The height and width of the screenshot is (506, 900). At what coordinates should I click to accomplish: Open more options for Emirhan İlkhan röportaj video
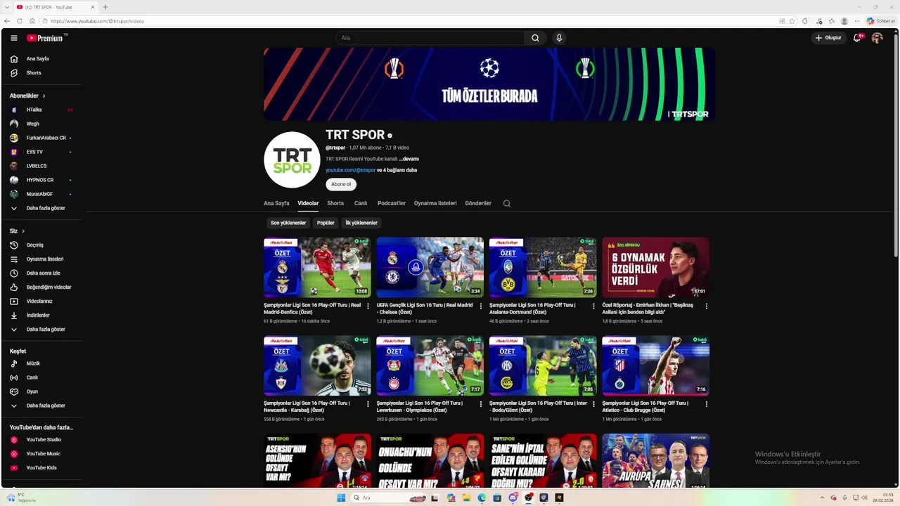point(707,306)
